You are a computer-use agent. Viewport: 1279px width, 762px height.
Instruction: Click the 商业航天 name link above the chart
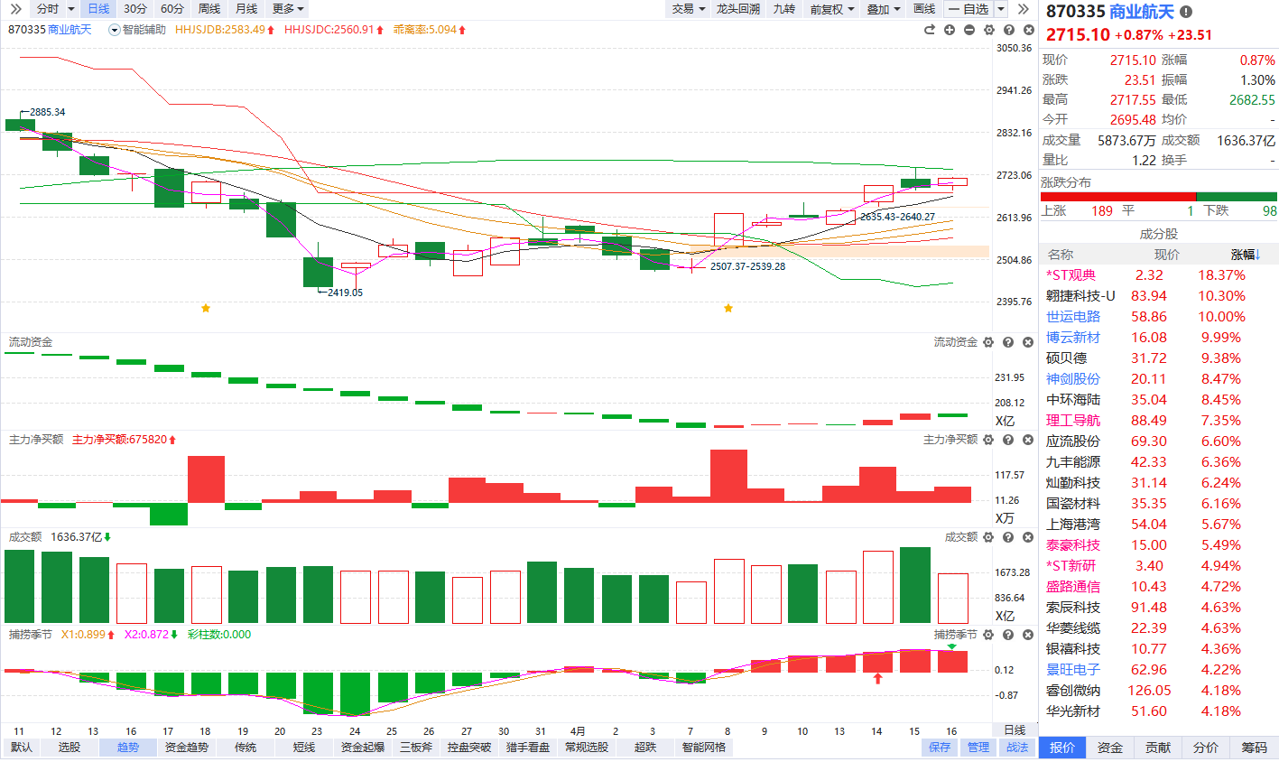[70, 30]
